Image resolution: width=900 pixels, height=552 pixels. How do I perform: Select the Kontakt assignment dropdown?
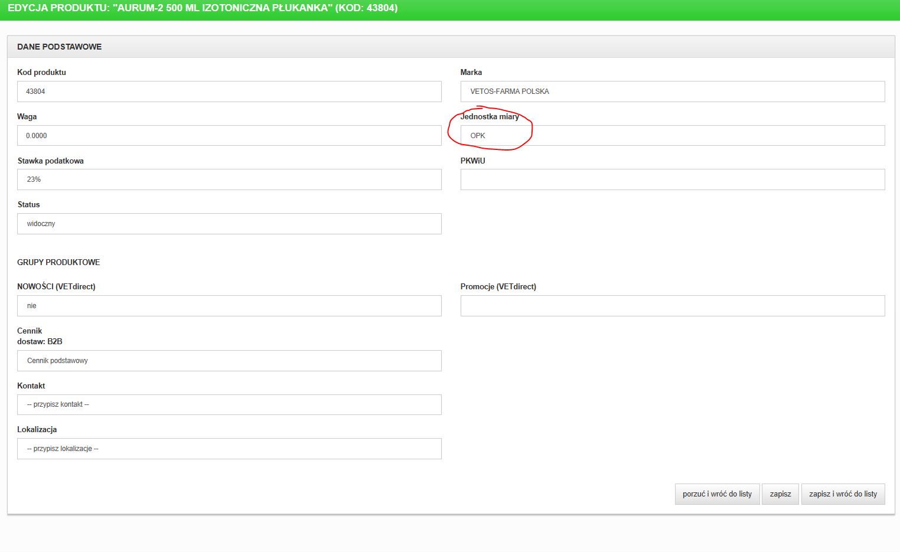(x=229, y=404)
